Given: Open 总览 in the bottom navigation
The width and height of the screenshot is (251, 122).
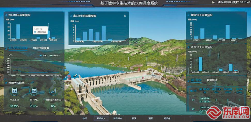Looking at the screenshot, I should 85,118.
